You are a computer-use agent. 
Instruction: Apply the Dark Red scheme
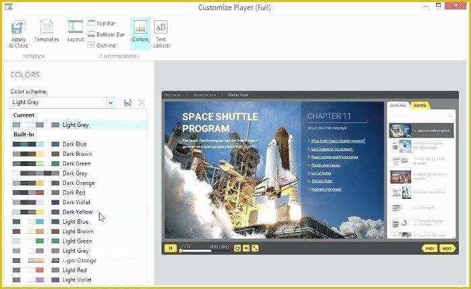pos(79,193)
